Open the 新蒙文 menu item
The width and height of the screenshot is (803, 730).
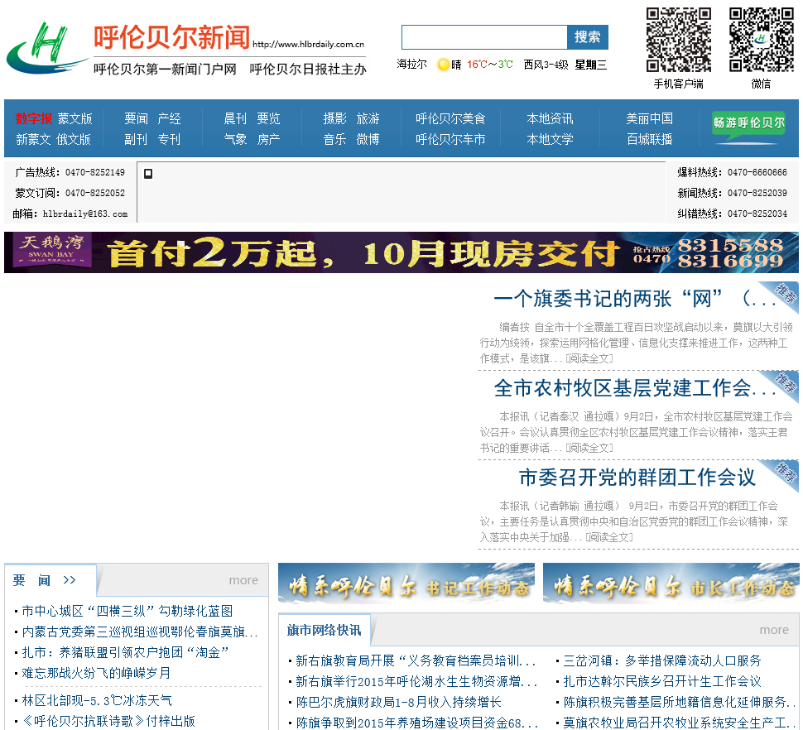coord(33,139)
